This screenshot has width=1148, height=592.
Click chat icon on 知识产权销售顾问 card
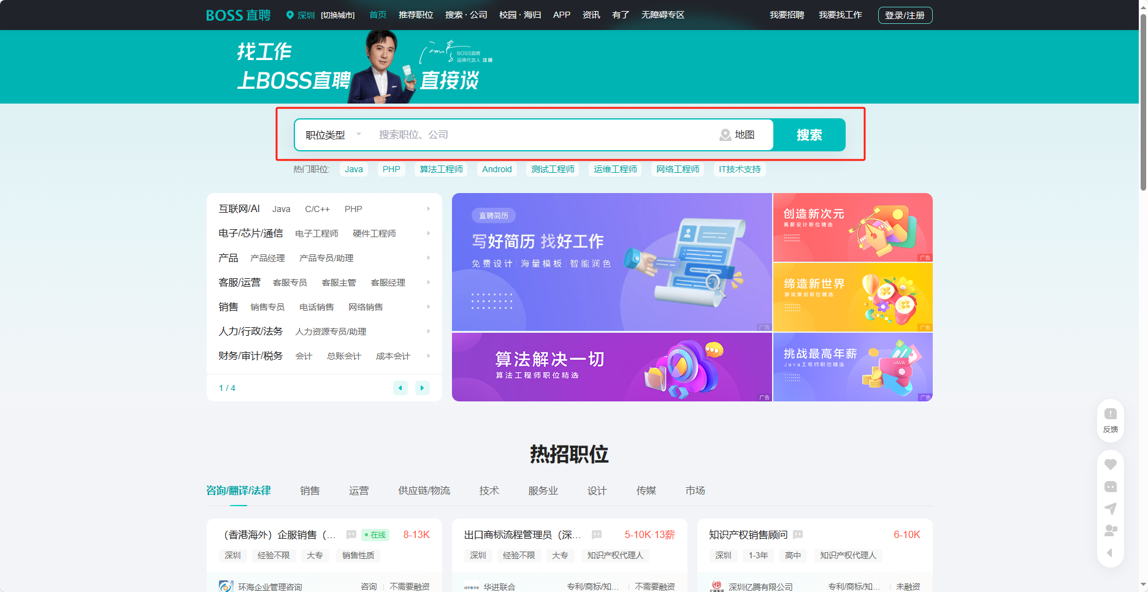[x=798, y=535]
